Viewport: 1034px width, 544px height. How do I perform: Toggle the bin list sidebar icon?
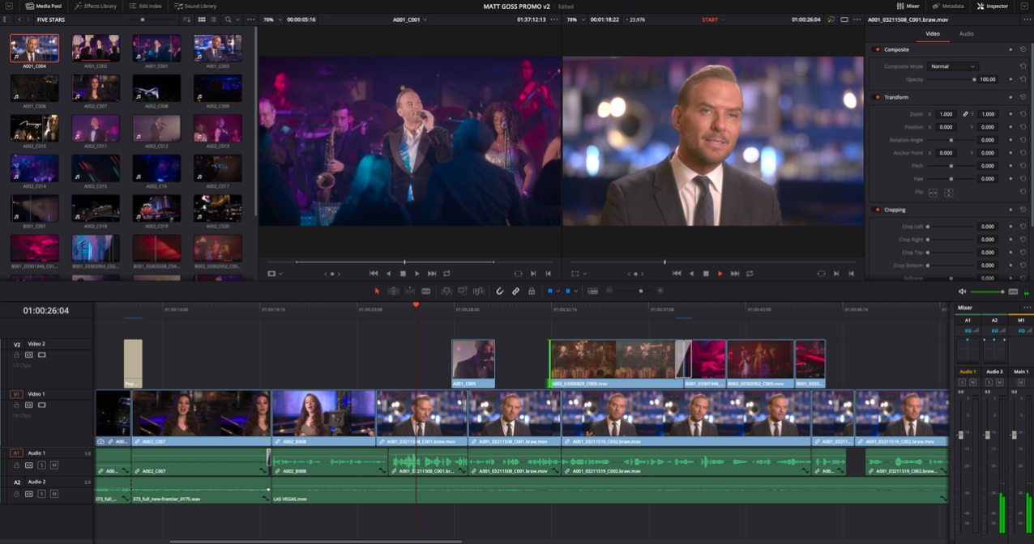pos(6,19)
